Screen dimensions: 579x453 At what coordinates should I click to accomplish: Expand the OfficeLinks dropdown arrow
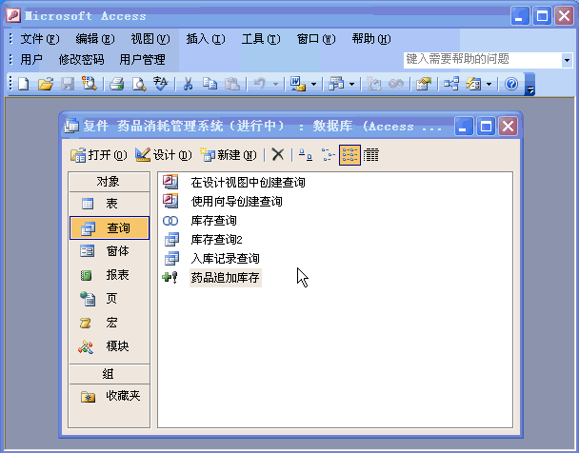point(314,85)
